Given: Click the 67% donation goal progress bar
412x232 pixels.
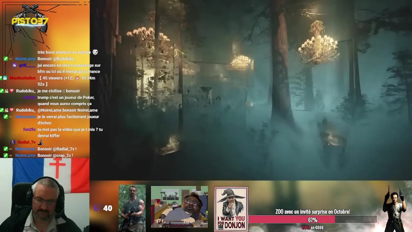Looking at the screenshot, I should 313,220.
